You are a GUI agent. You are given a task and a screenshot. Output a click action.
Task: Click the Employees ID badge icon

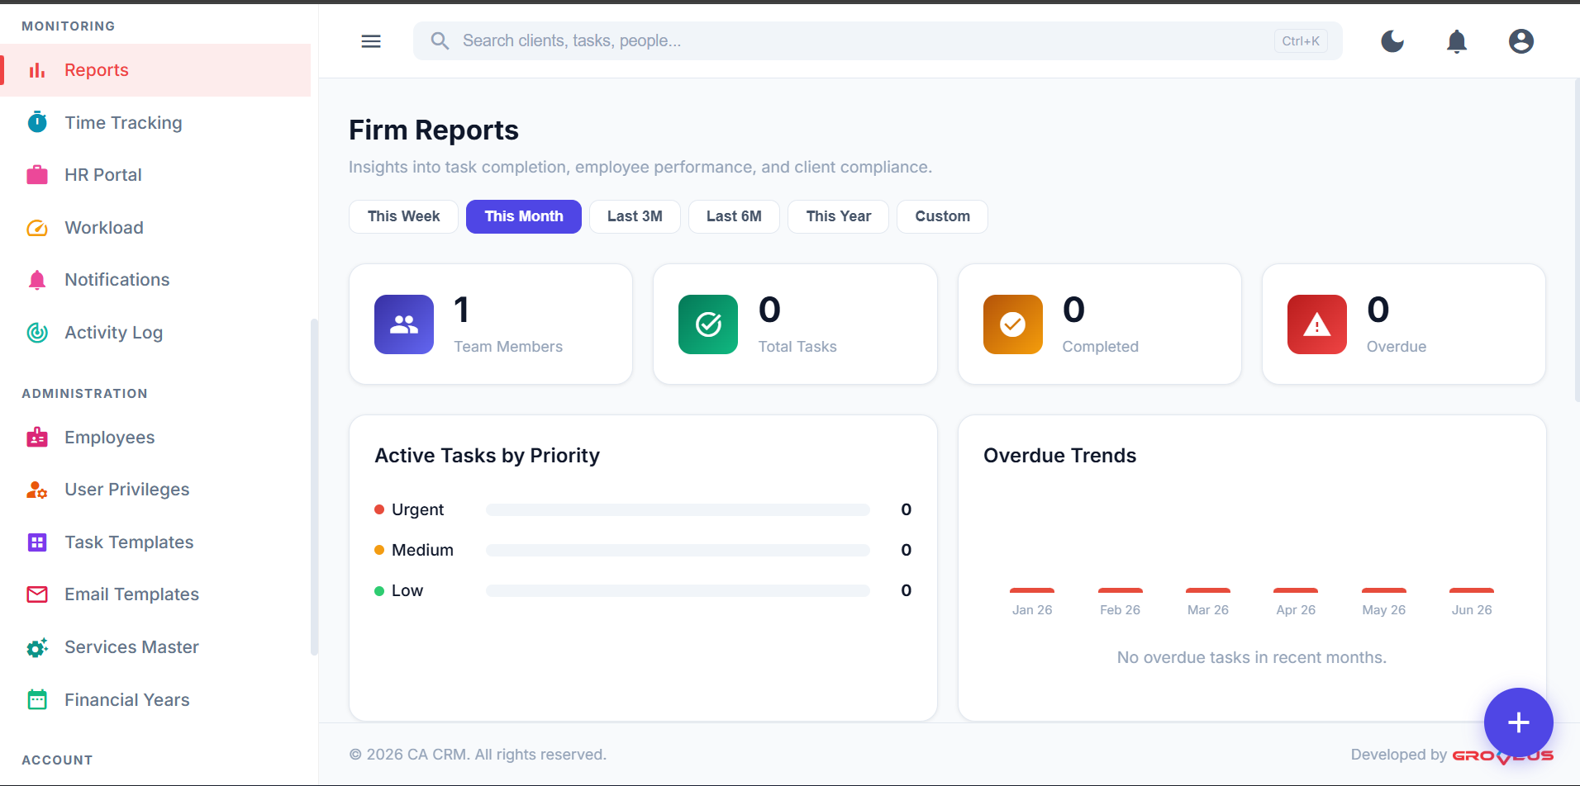(x=37, y=438)
